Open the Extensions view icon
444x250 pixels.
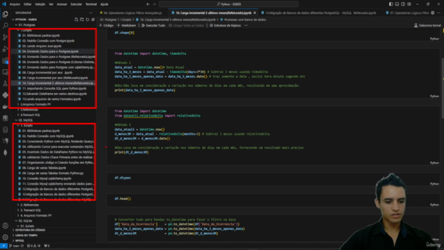pos(5,60)
